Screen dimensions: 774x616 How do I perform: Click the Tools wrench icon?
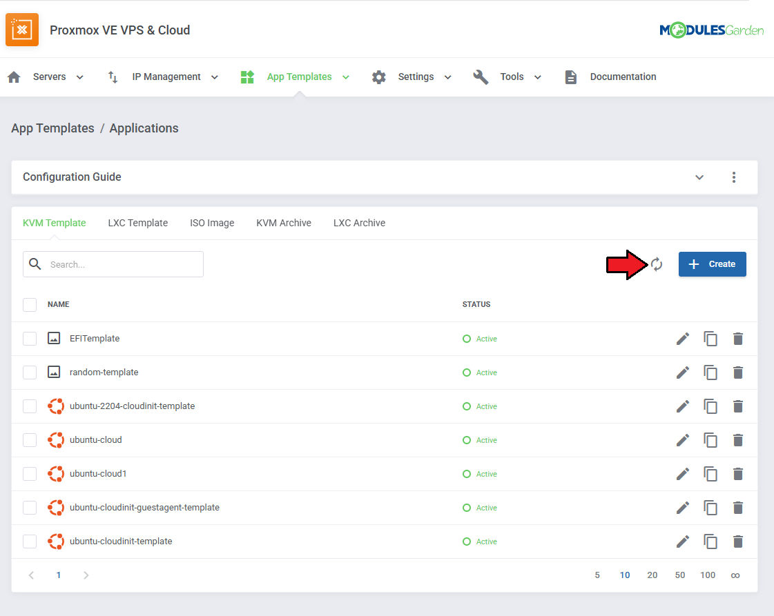[x=481, y=77]
